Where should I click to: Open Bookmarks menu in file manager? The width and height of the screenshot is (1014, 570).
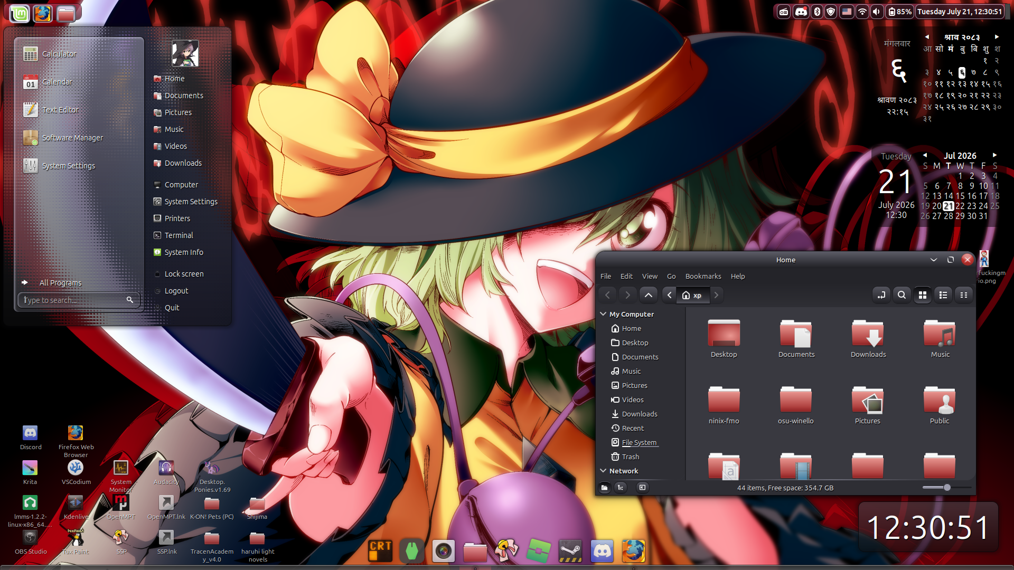pos(703,276)
